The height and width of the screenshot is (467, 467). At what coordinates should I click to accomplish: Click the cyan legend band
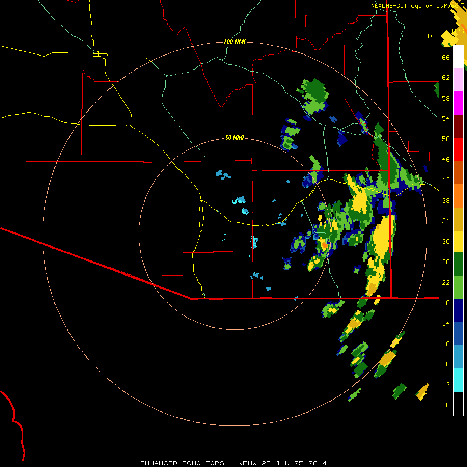tap(458, 380)
